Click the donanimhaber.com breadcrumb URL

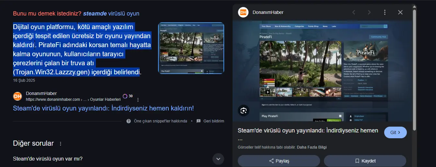[73, 99]
